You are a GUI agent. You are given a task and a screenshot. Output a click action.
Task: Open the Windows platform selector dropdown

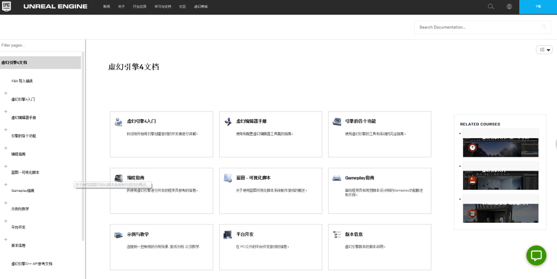click(544, 50)
